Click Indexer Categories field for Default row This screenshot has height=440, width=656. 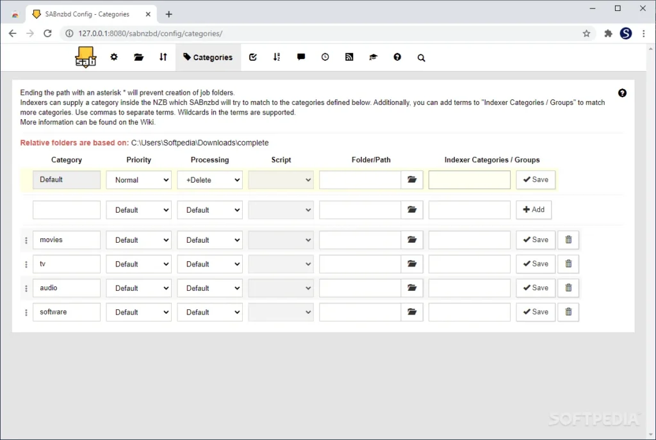tap(470, 180)
